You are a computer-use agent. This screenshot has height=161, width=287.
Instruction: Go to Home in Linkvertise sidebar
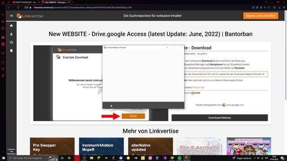[x=11, y=26]
